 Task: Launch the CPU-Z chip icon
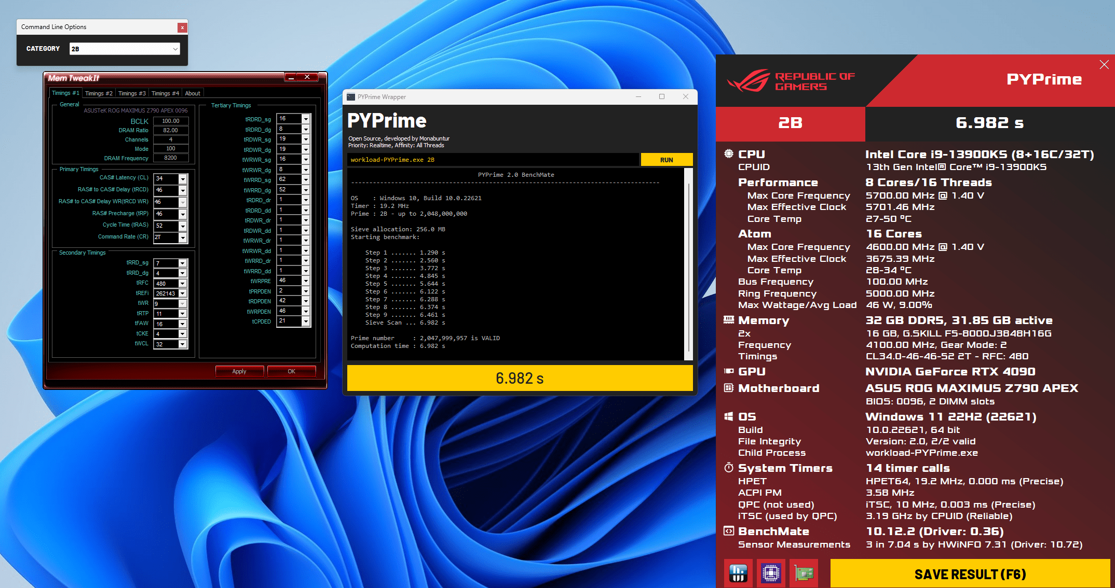(x=771, y=573)
